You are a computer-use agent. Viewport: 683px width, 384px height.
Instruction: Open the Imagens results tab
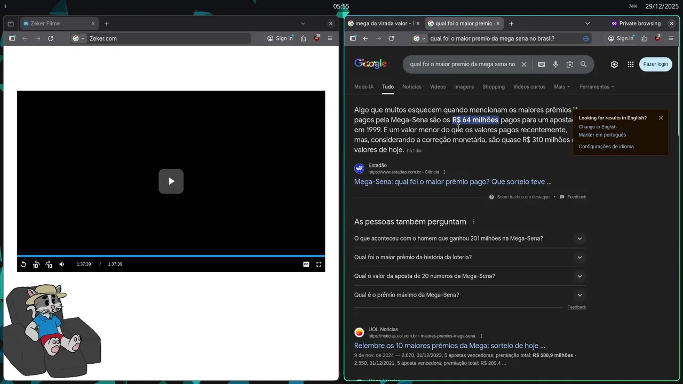coord(464,86)
